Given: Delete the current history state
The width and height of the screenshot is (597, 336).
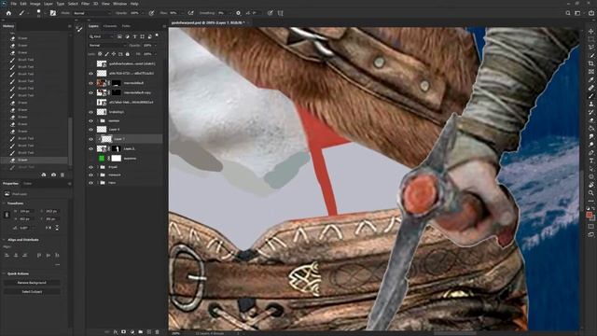Looking at the screenshot, I should [x=62, y=175].
